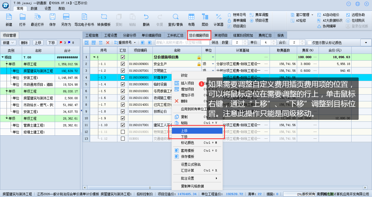Switch to the 费用汇总 tab

pyautogui.click(x=265, y=35)
